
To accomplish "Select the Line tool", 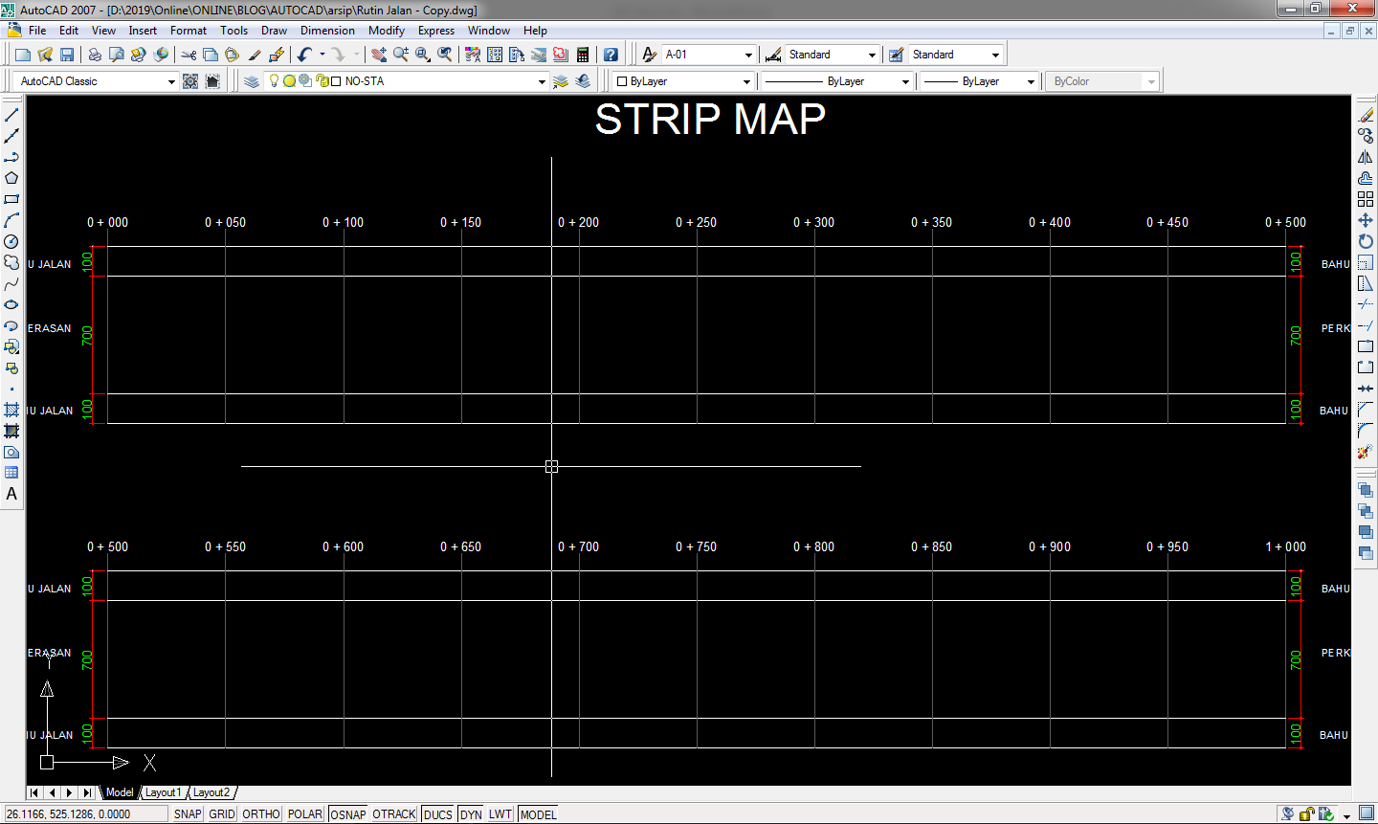I will tap(11, 114).
